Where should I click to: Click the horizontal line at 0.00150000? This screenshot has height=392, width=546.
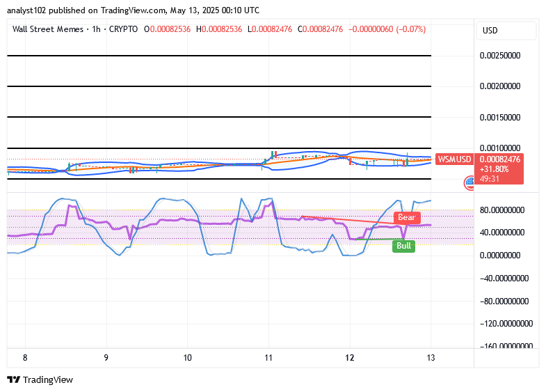(219, 117)
